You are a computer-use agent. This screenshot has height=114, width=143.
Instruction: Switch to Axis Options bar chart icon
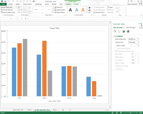click(128, 31)
